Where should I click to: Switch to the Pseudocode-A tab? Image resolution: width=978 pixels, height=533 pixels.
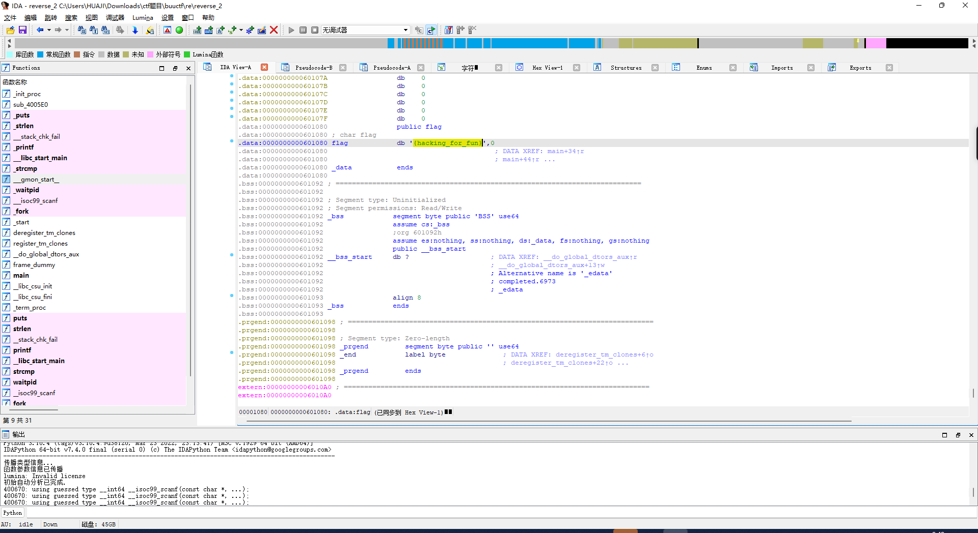pos(392,68)
